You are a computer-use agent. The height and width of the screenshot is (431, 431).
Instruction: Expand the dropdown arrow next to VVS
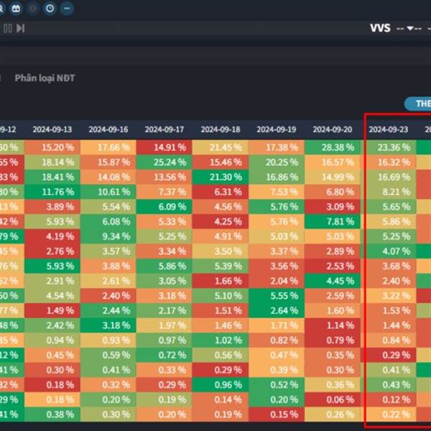point(410,28)
